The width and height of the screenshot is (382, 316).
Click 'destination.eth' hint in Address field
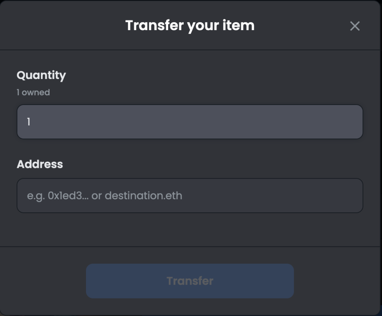pos(143,196)
